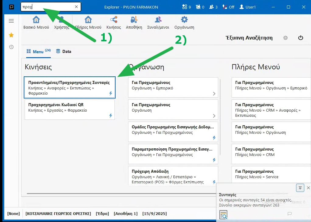Open Κινήσεις toolbar icon

[114, 20]
